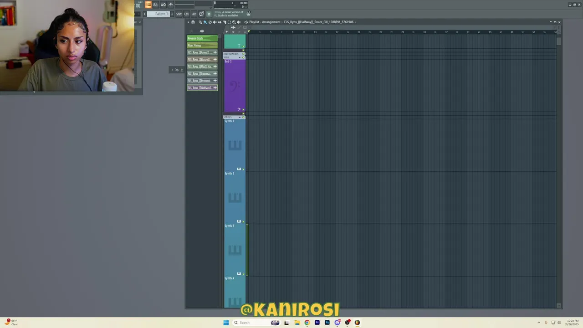Open Premiere Pro from taskbar

click(317, 323)
